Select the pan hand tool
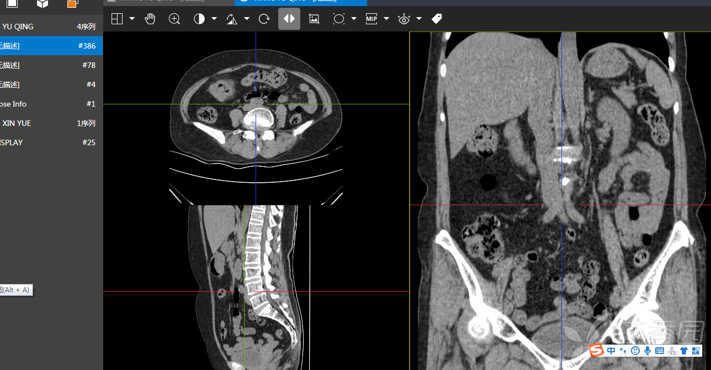The height and width of the screenshot is (370, 711). (x=150, y=19)
